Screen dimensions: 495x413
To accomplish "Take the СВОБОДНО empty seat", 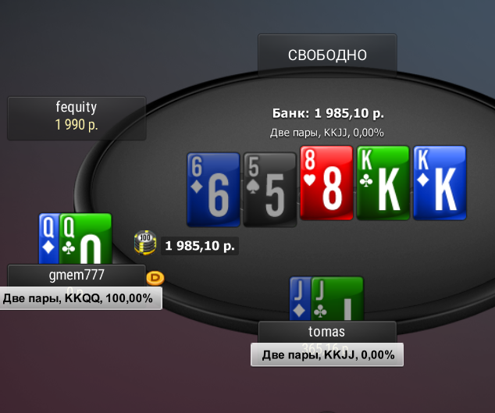I will click(x=327, y=55).
